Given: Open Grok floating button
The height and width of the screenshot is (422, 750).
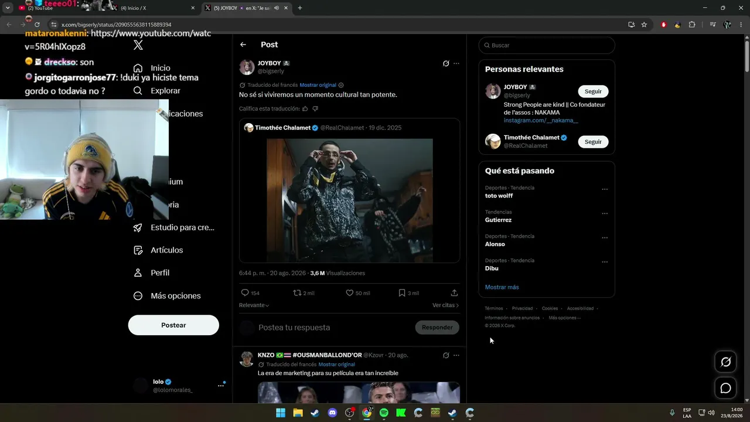Looking at the screenshot, I should pyautogui.click(x=725, y=362).
